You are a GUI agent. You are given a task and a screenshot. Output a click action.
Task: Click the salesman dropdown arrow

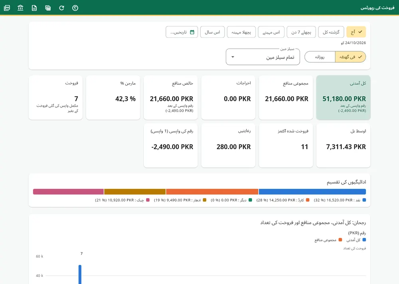(x=233, y=57)
